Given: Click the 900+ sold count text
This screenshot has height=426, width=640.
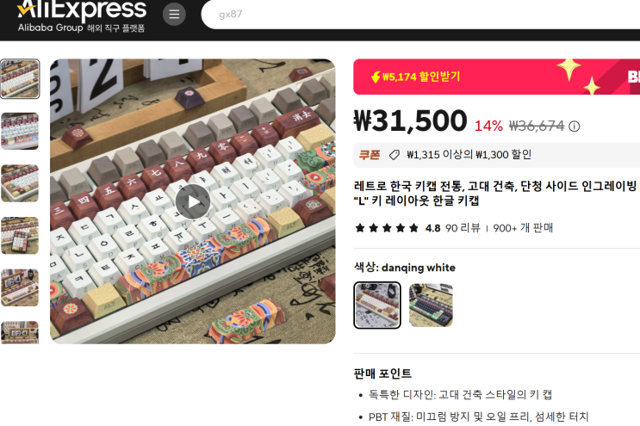Looking at the screenshot, I should tap(523, 228).
